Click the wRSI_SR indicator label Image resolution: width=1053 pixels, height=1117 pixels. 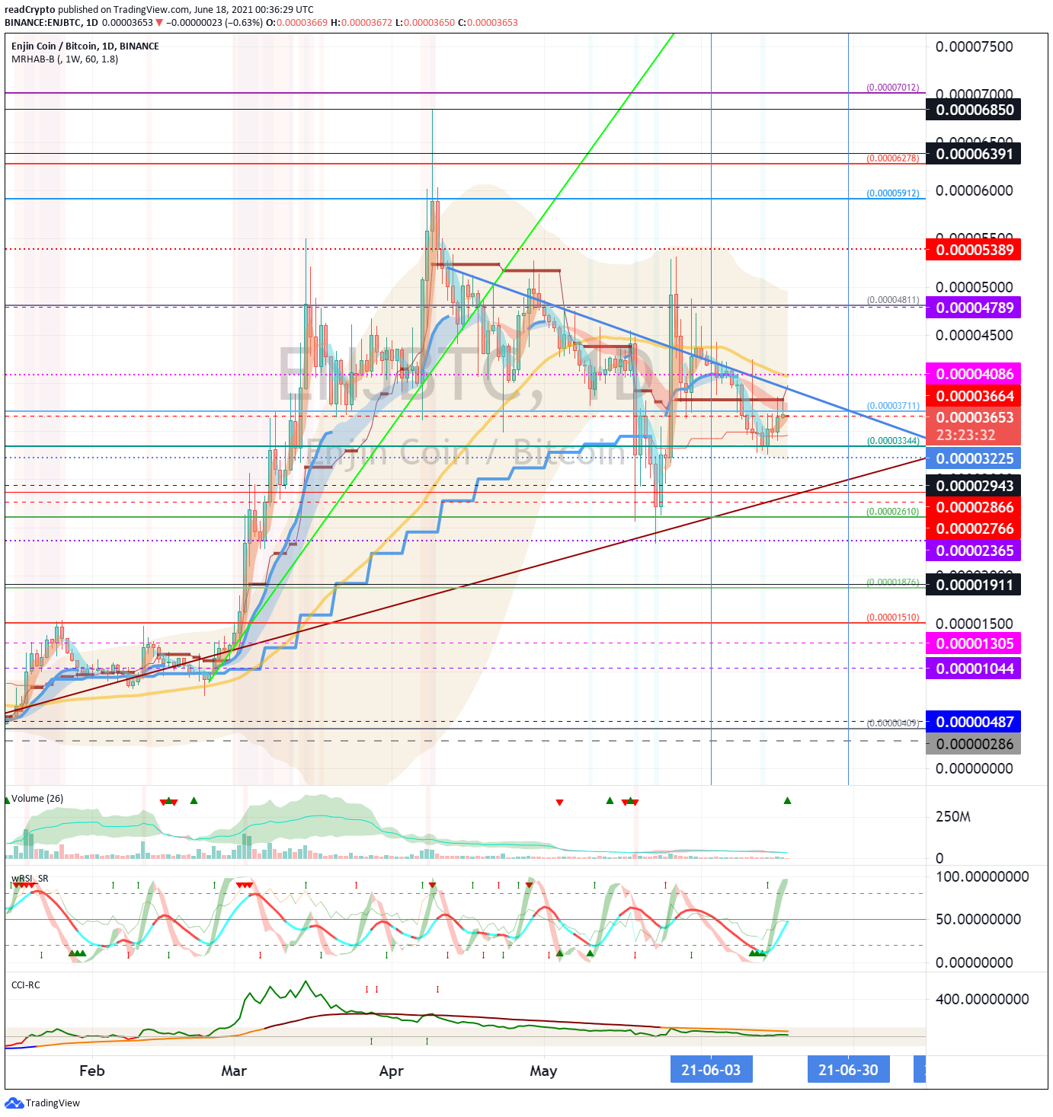point(30,878)
